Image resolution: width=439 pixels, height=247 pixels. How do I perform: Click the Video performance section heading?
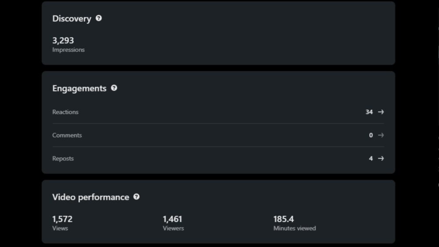coord(91,197)
